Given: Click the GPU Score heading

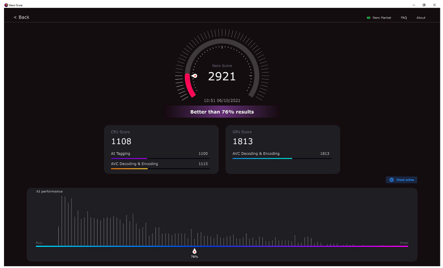Looking at the screenshot, I should [x=242, y=132].
